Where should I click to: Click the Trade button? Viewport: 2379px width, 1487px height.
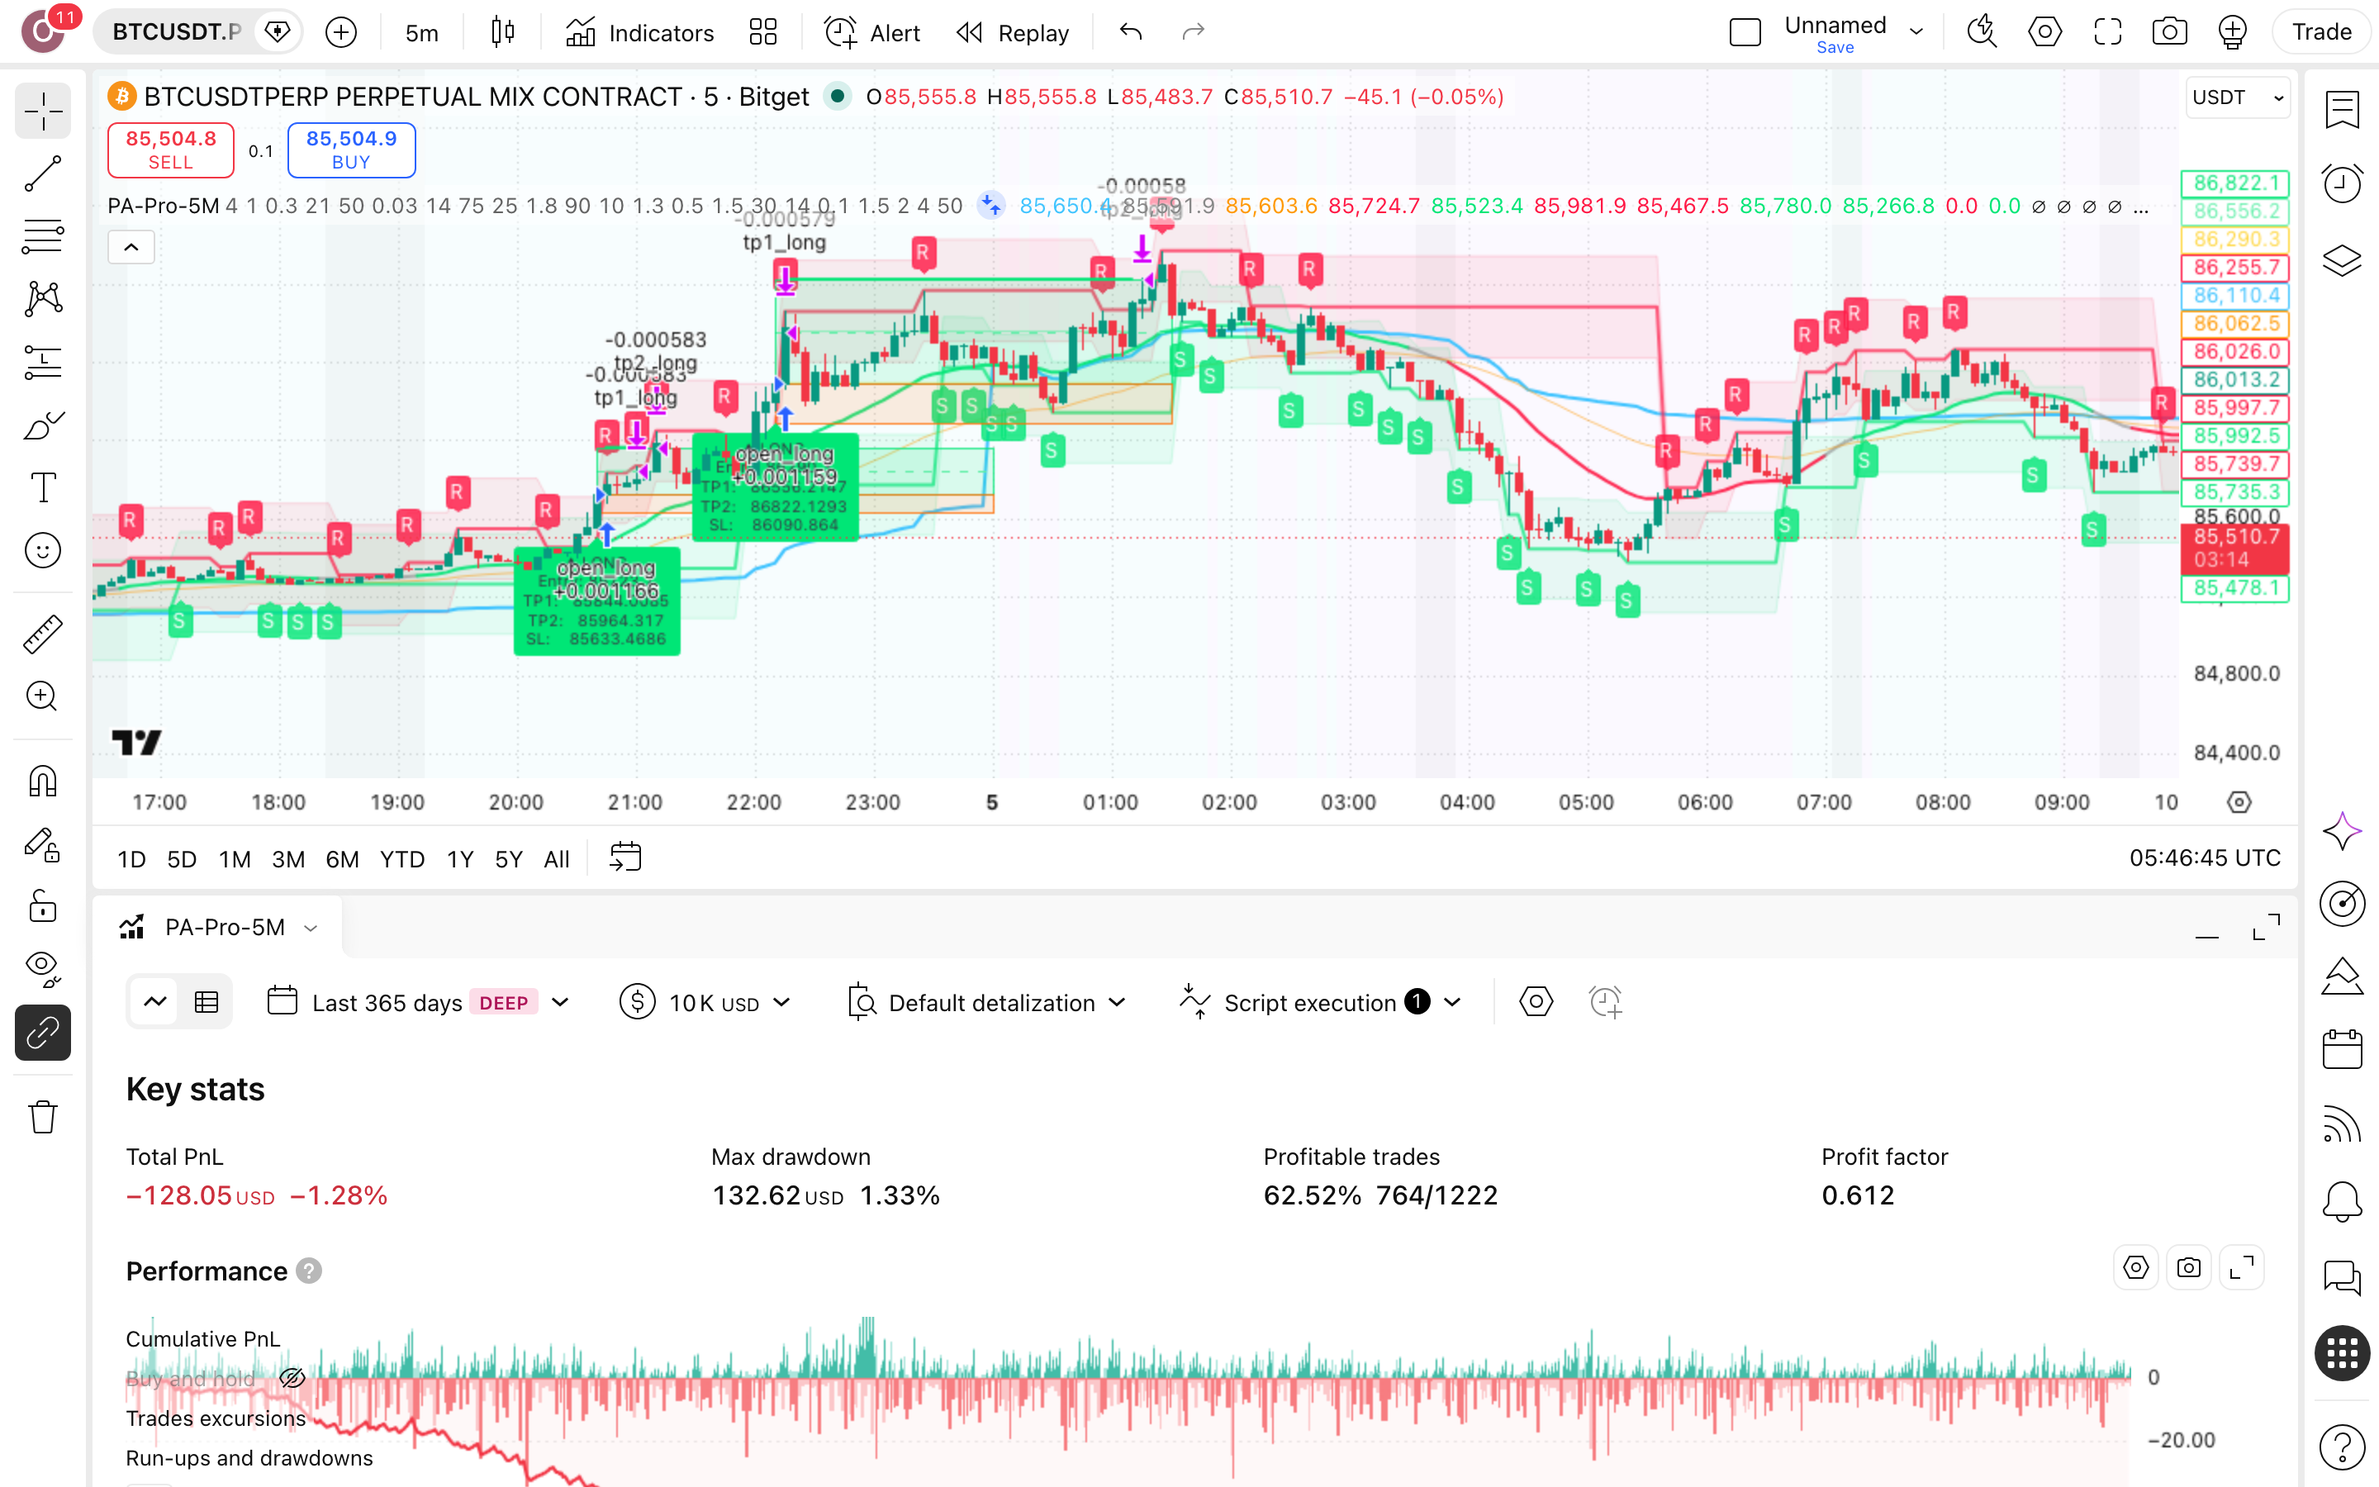pos(2321,32)
